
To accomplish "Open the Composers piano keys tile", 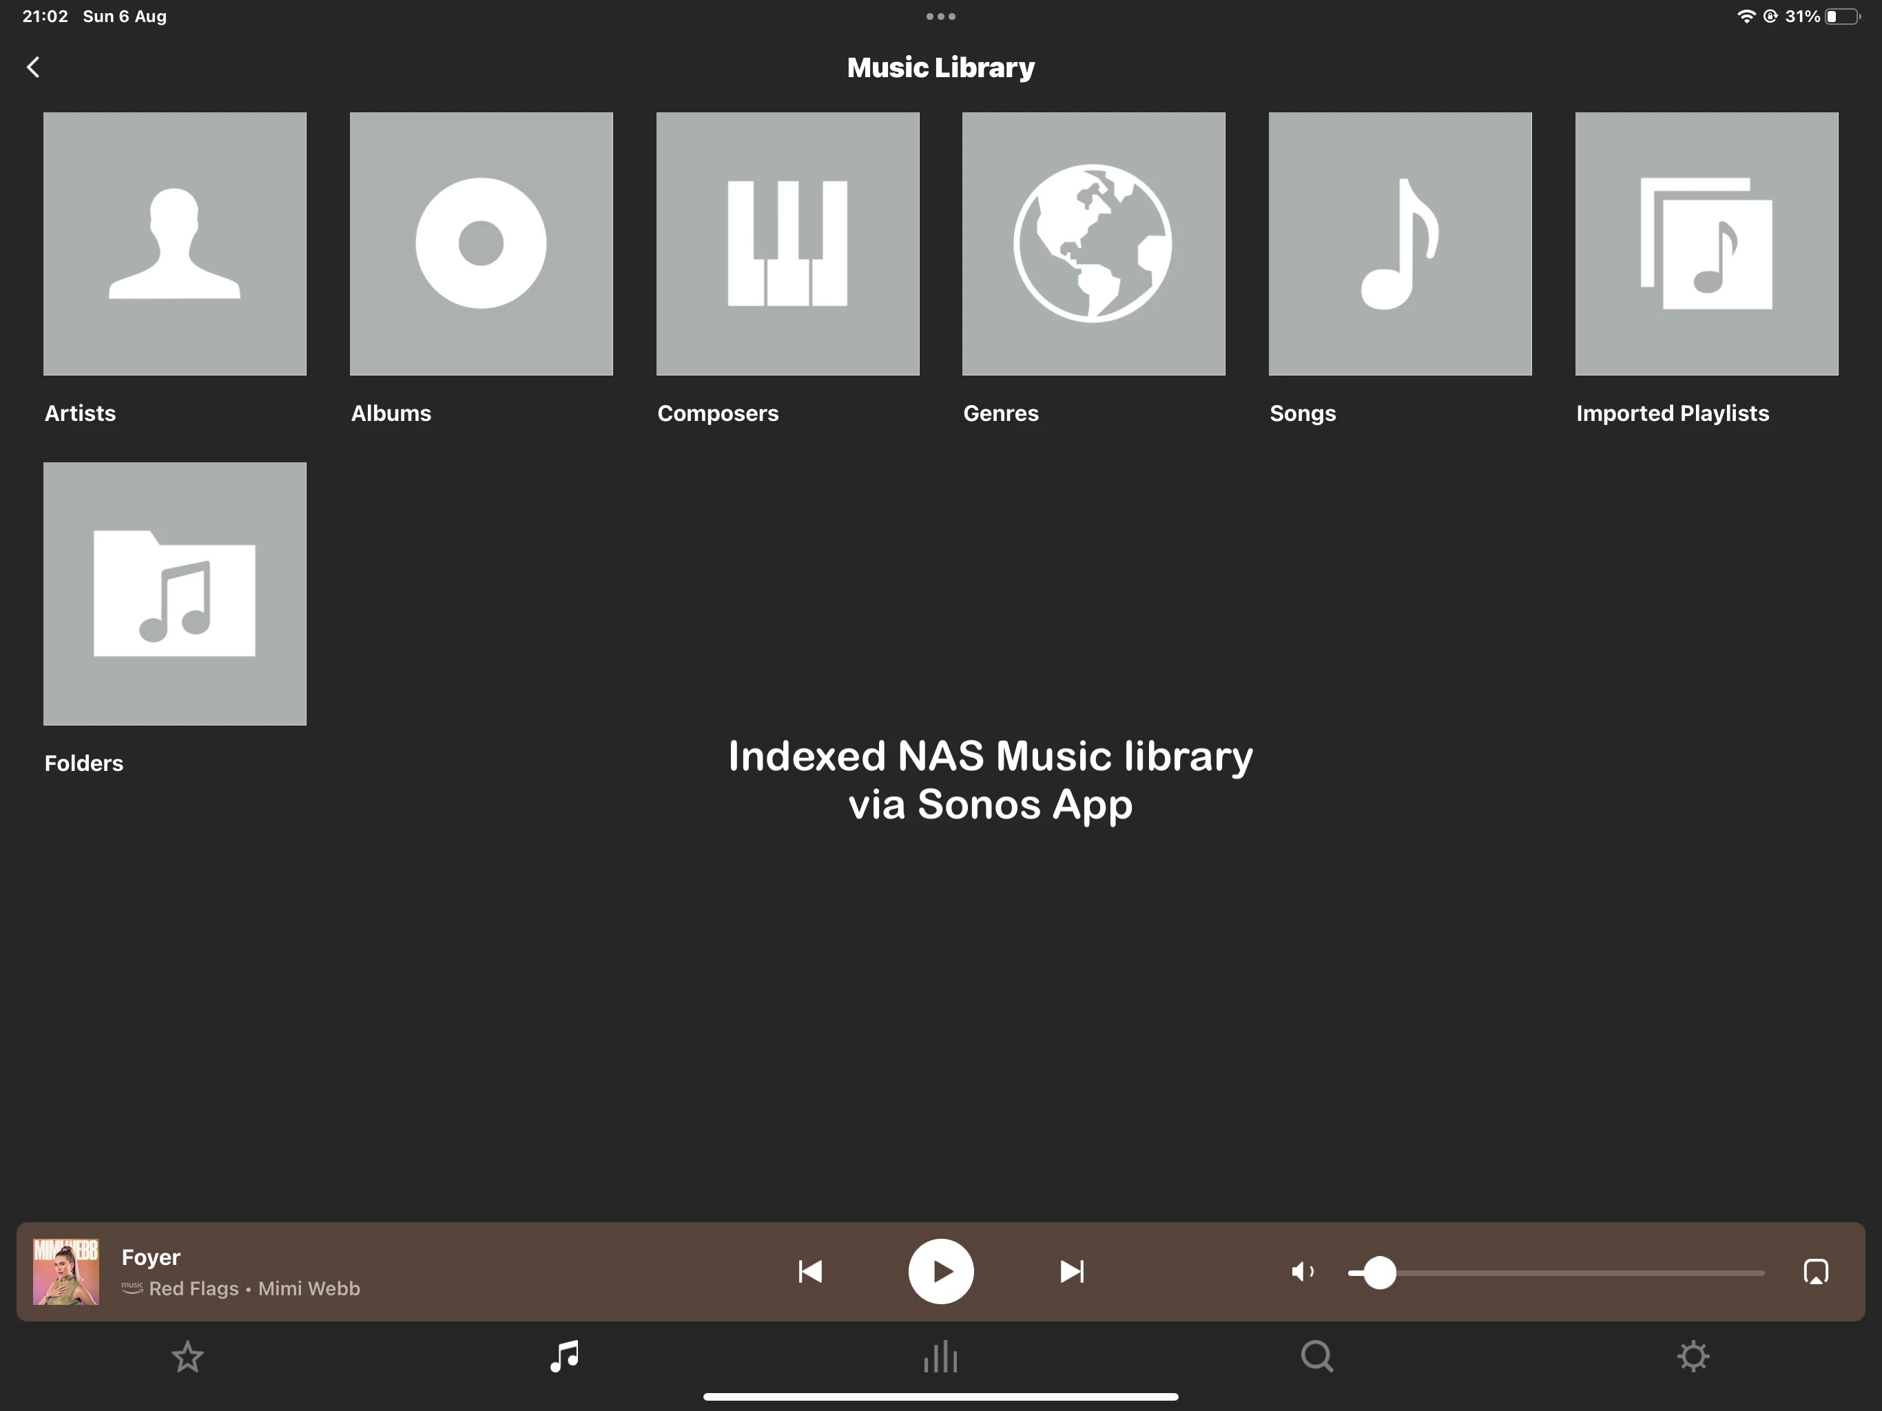I will click(x=787, y=243).
